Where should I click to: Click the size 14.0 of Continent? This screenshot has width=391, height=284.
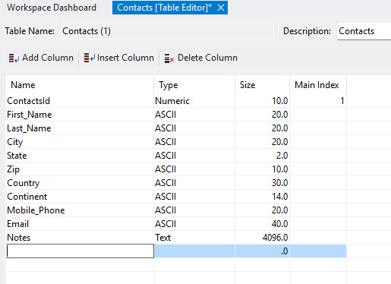pyautogui.click(x=262, y=197)
